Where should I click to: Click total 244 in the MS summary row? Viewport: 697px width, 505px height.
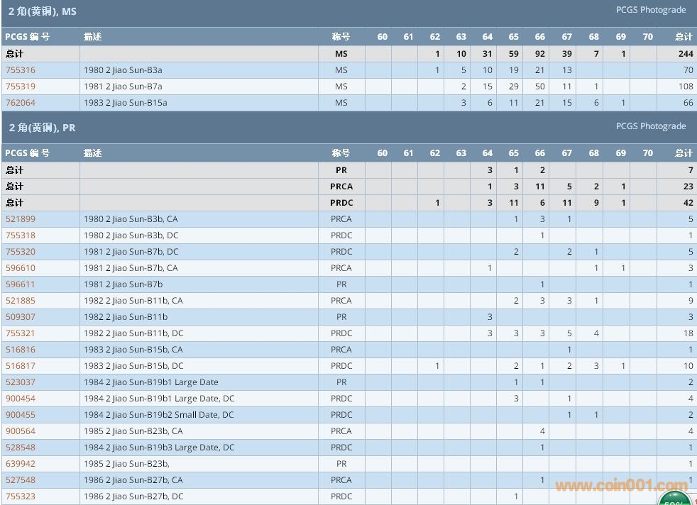(x=684, y=54)
